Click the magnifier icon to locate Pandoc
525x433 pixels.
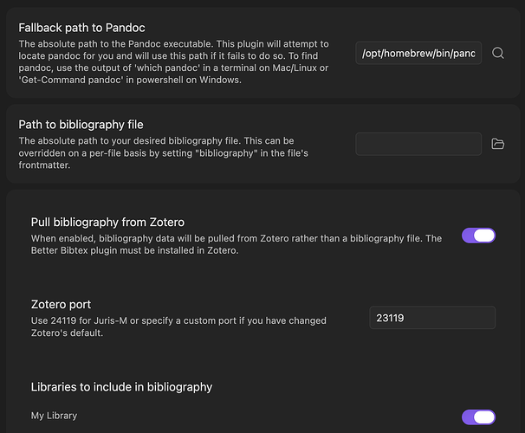pos(498,53)
